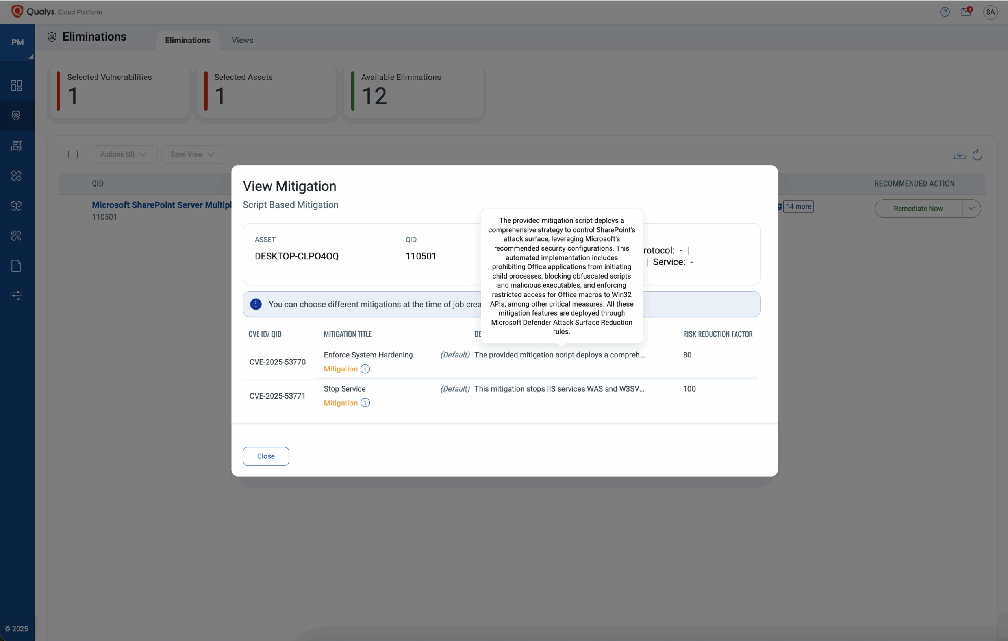Switch to the Eliminations tab
The width and height of the screenshot is (1008, 641).
click(187, 40)
